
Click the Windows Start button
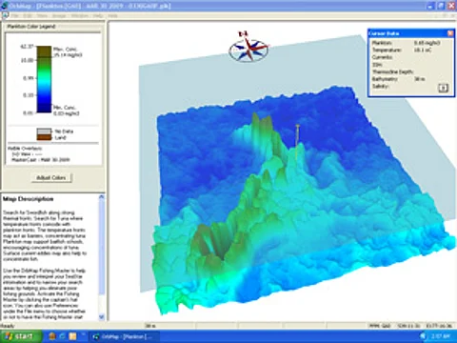tap(21, 336)
